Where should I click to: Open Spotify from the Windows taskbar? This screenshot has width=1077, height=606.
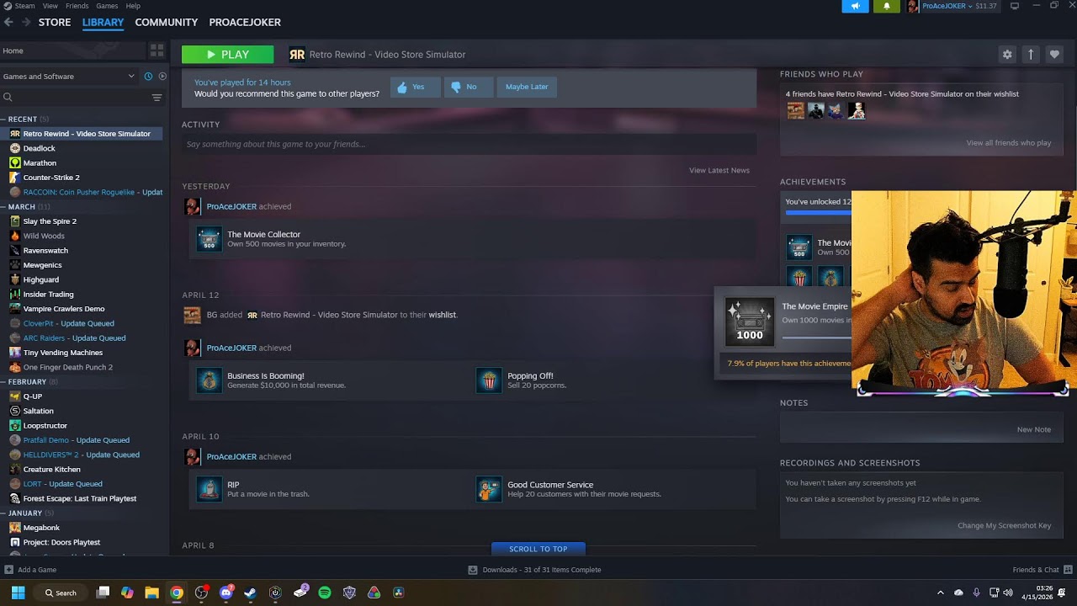tap(325, 593)
